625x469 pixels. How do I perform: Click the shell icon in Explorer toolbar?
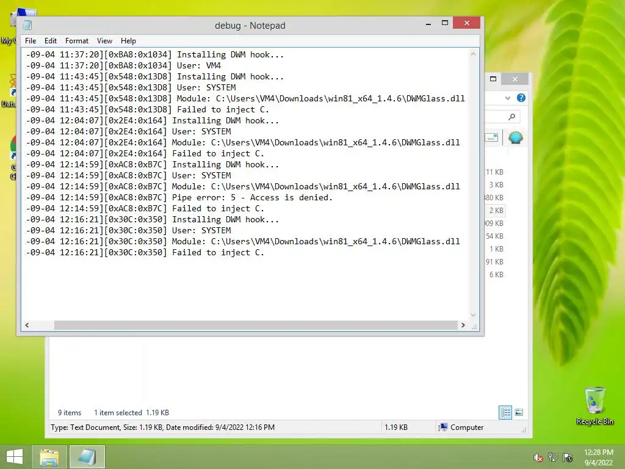[515, 137]
